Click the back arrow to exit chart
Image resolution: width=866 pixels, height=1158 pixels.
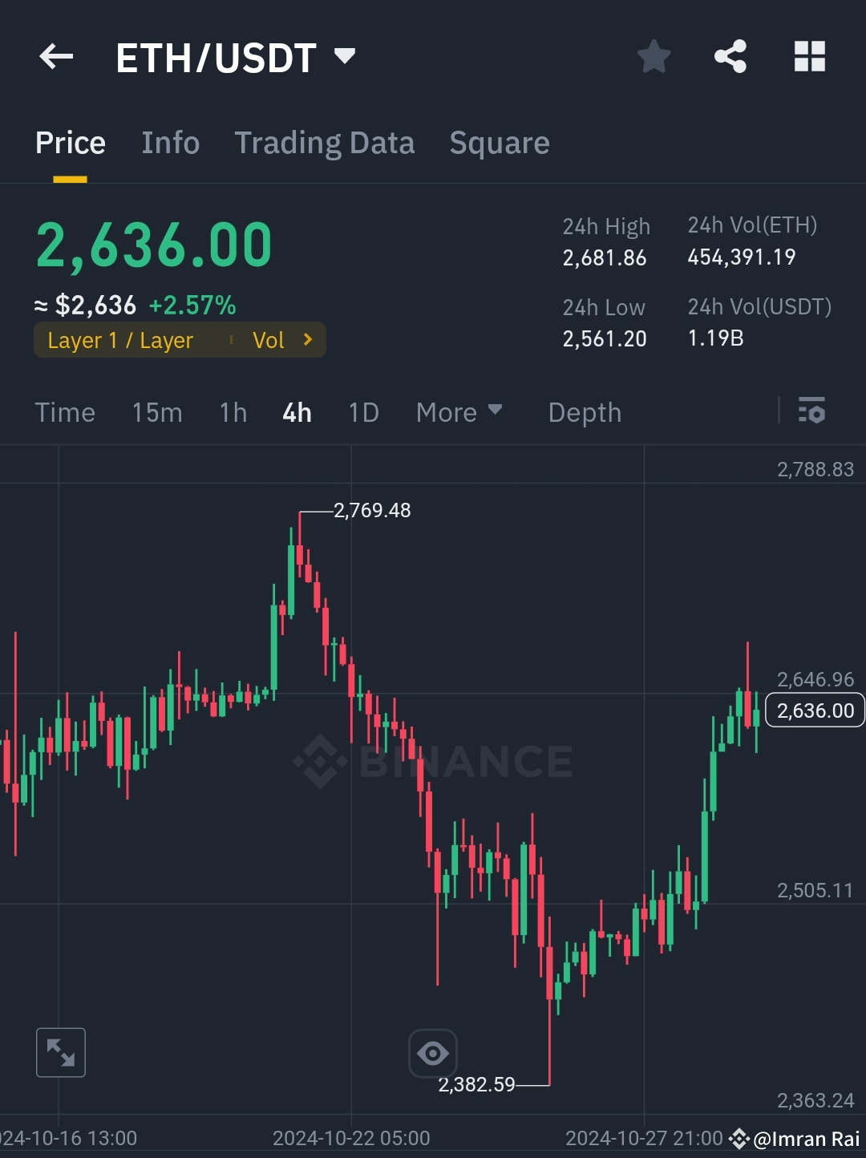pyautogui.click(x=56, y=56)
